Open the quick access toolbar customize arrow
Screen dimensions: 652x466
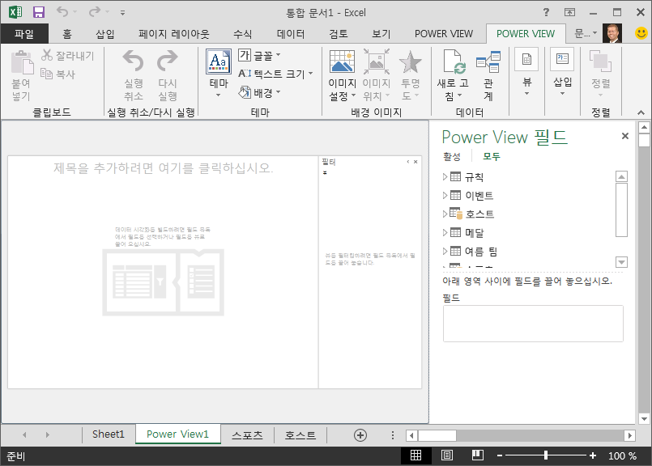tap(122, 13)
